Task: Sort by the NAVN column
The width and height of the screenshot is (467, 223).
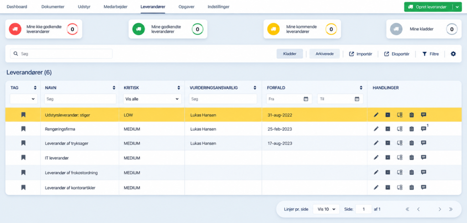Action: (114, 88)
